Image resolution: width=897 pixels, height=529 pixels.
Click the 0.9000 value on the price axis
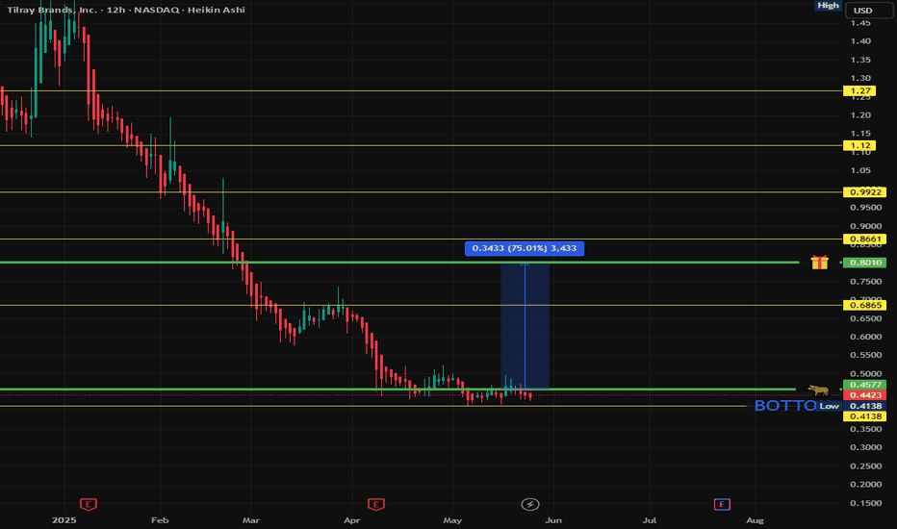865,226
